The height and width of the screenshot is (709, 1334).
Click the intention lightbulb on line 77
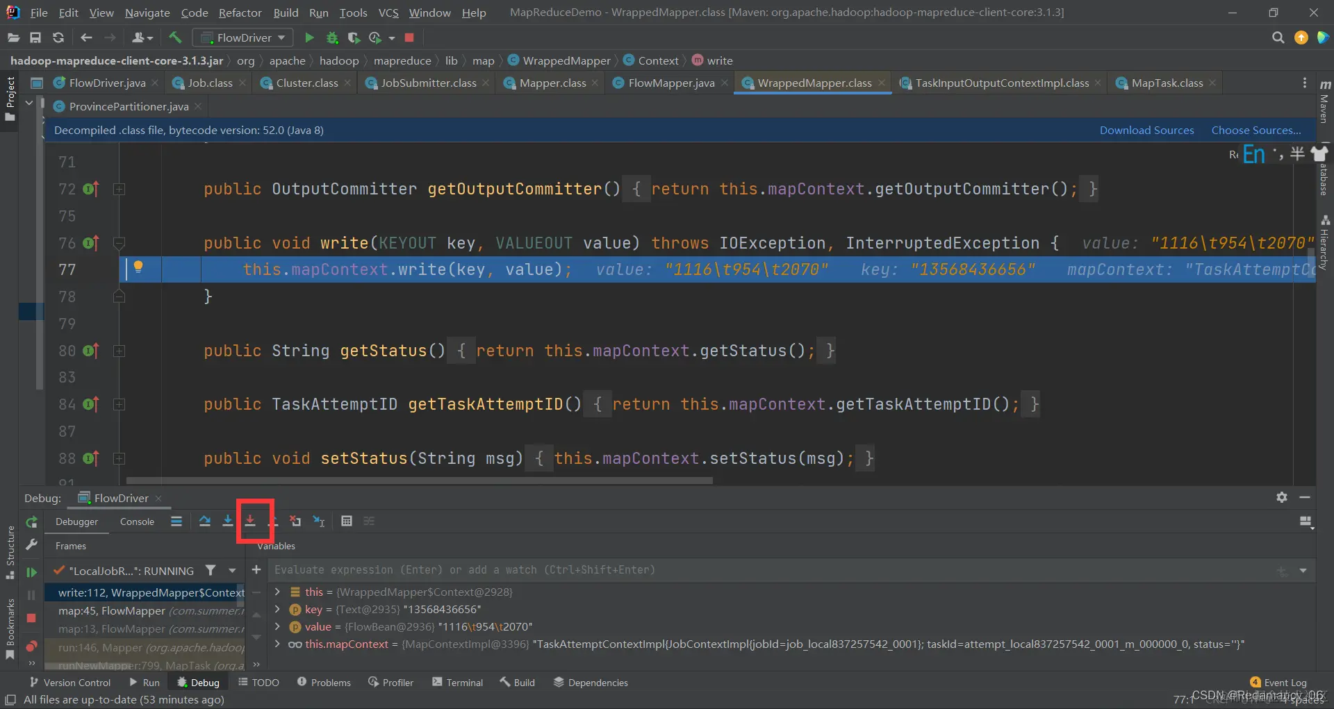[x=138, y=267]
